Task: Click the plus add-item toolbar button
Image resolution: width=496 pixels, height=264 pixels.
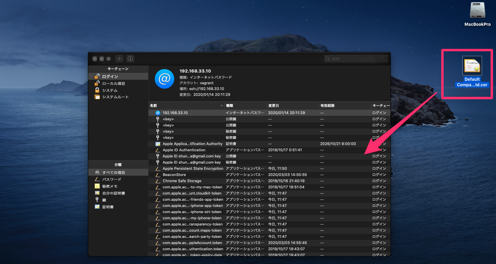Action: point(119,59)
